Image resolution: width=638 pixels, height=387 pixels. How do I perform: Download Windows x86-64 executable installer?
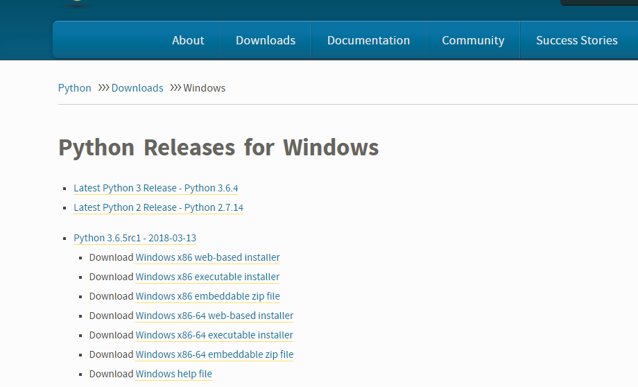[x=214, y=335]
